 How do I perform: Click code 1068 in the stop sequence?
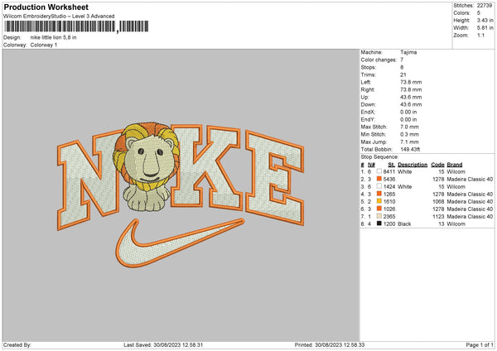pos(438,201)
